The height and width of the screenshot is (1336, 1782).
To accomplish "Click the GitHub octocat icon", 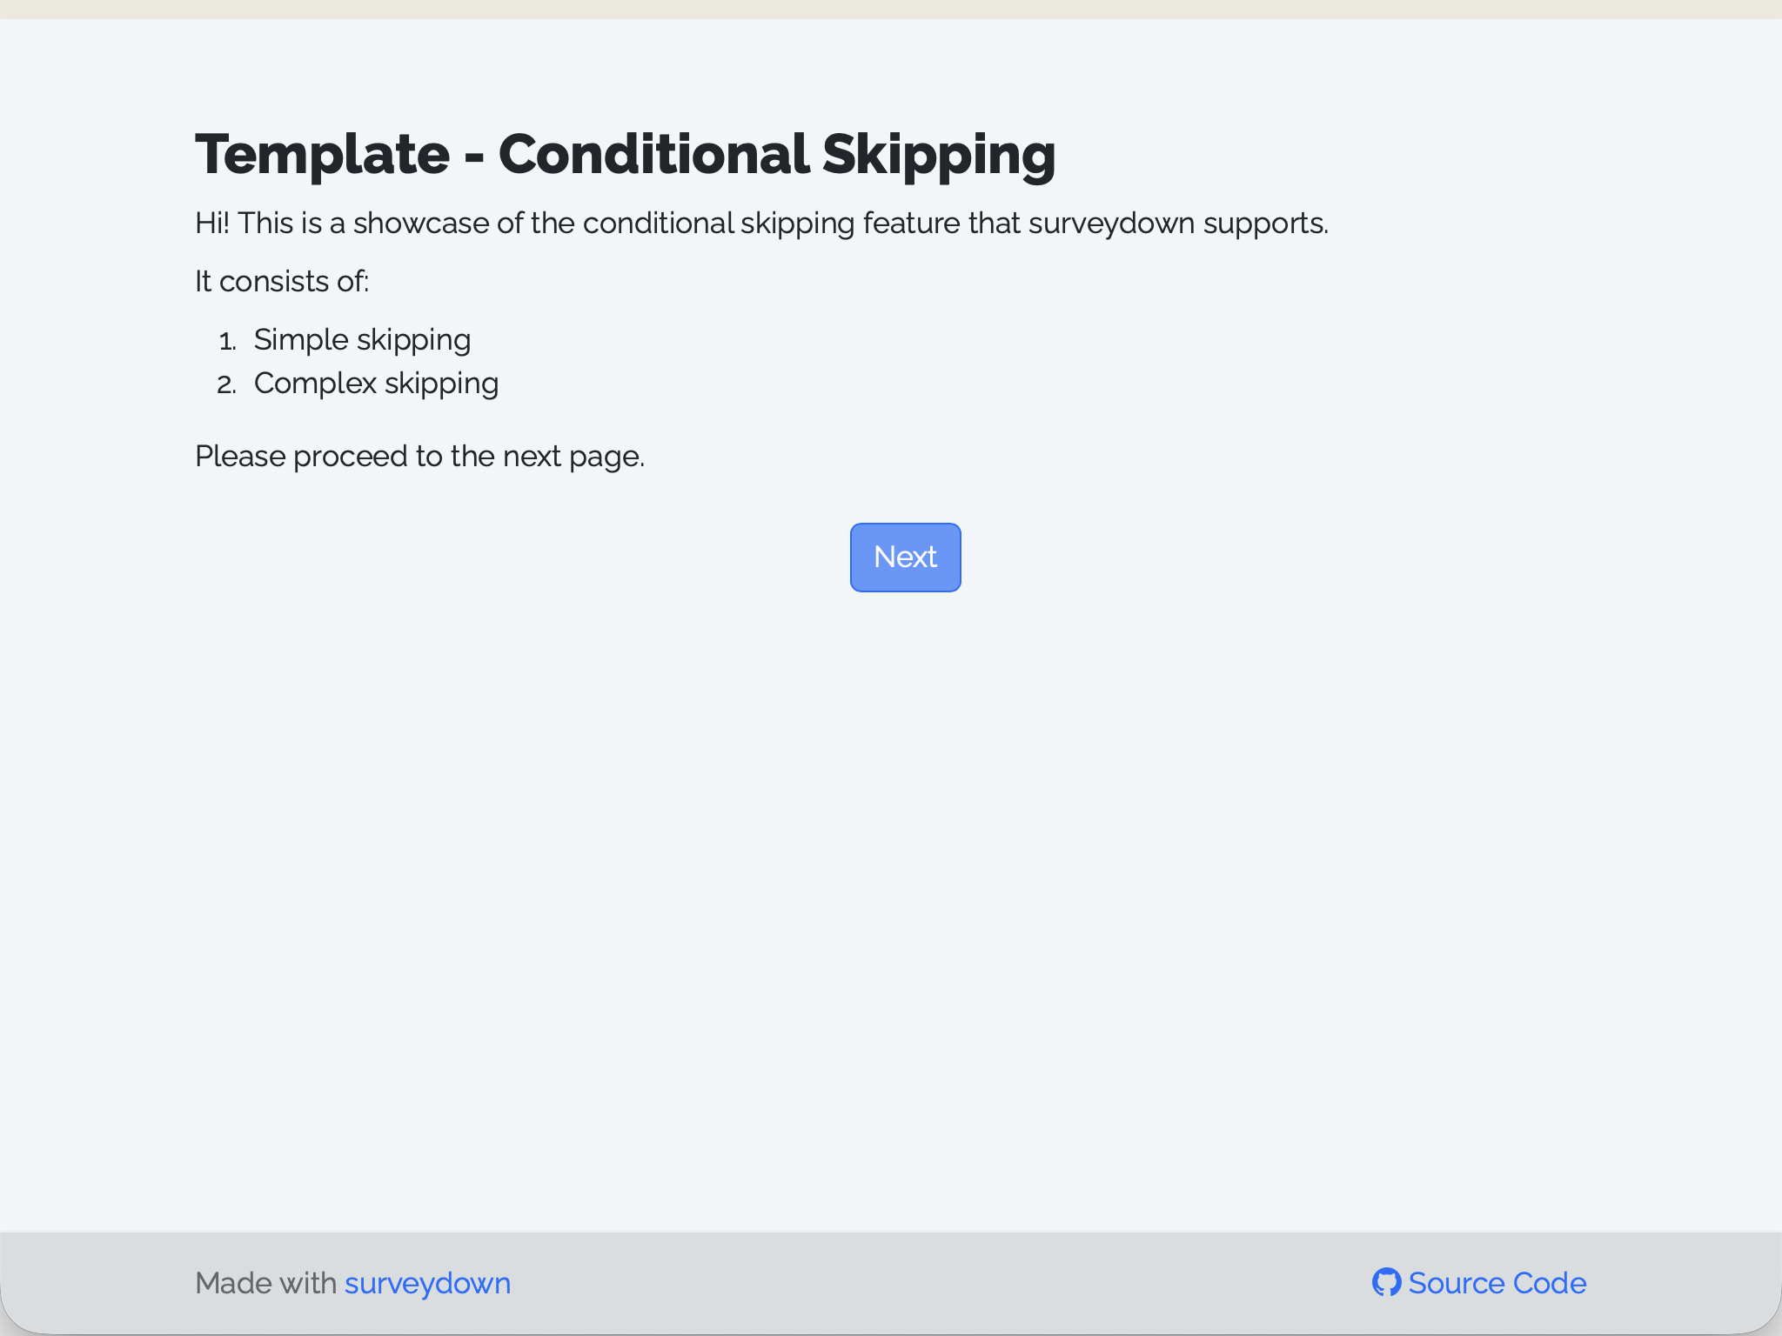I will click(1386, 1282).
